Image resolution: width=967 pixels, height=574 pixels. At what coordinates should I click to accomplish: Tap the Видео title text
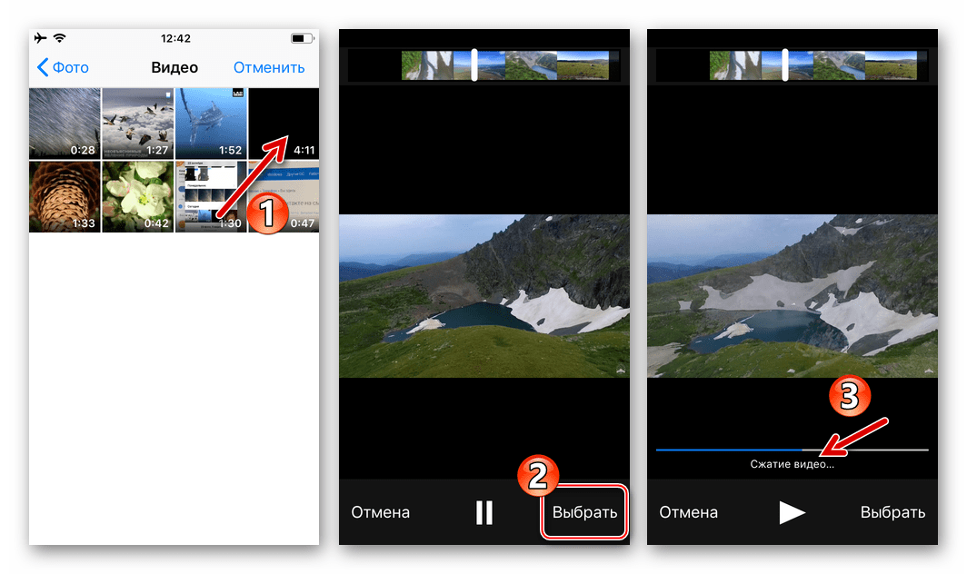[174, 67]
